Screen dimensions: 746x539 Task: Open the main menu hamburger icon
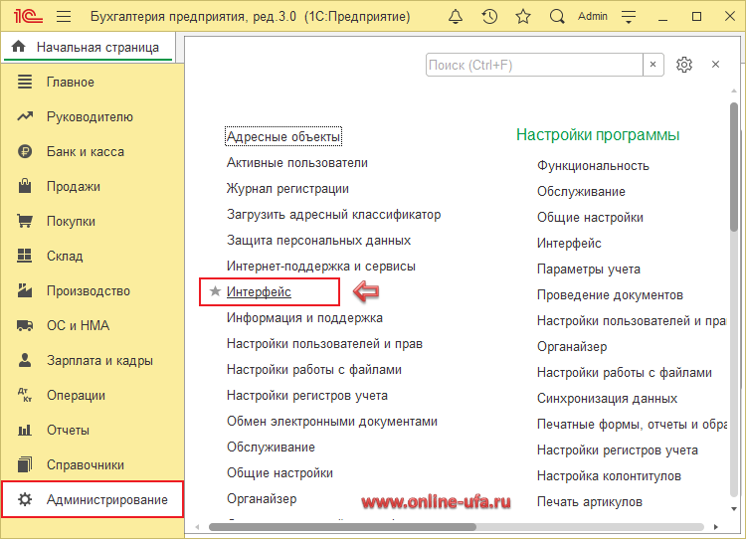tap(64, 17)
